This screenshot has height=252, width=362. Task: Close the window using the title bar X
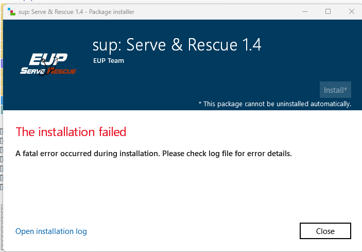(x=350, y=11)
